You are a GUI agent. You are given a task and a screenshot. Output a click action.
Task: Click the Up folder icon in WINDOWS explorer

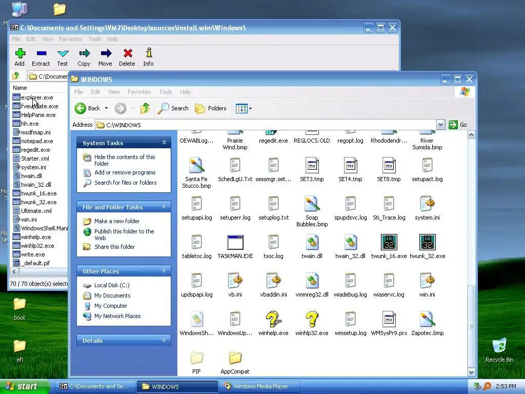click(x=145, y=108)
